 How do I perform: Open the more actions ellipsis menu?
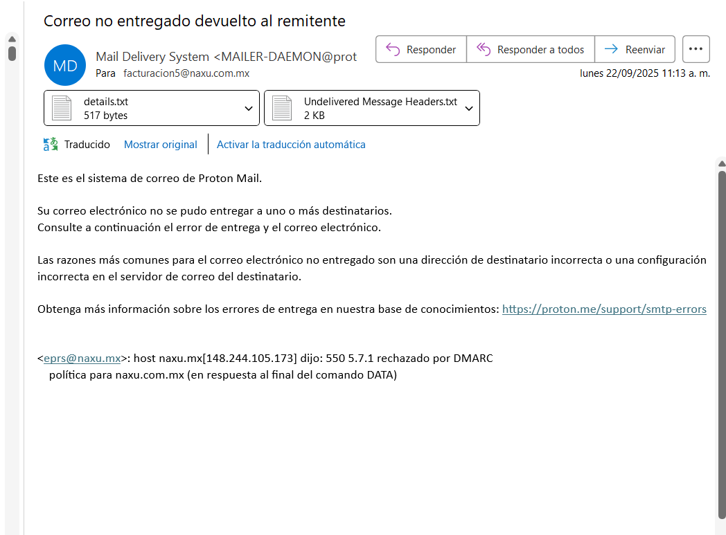[x=696, y=49]
